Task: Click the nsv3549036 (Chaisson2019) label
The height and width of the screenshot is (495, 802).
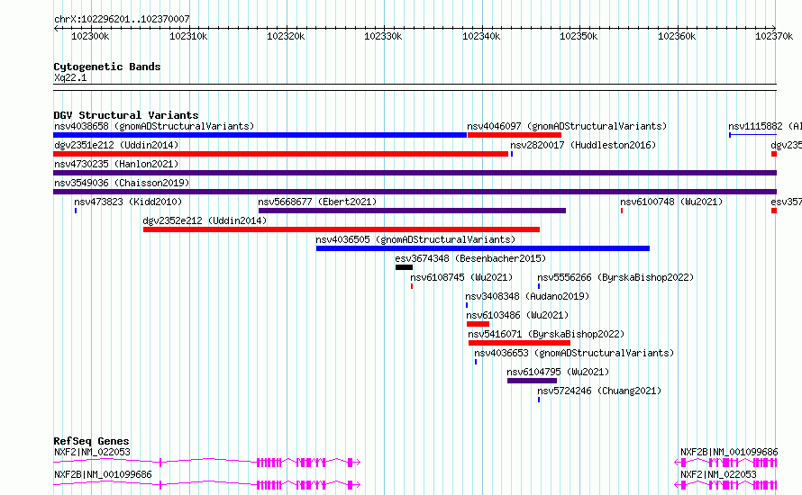Action: tap(122, 183)
